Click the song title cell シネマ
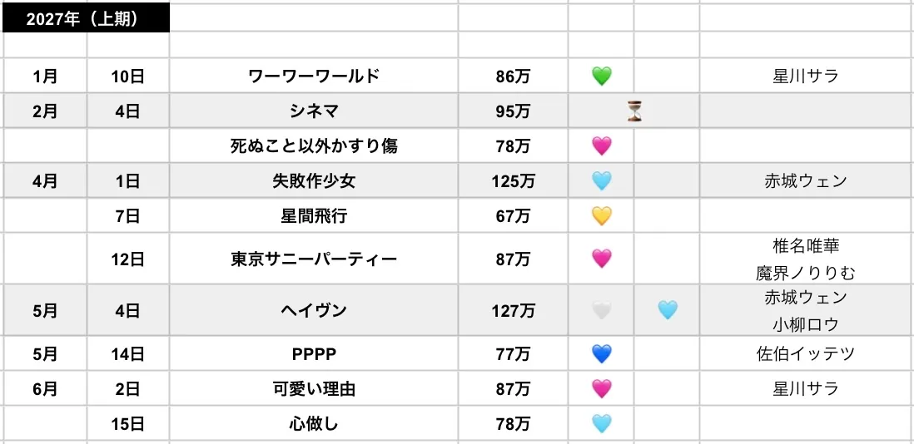914x444 pixels. pos(314,111)
